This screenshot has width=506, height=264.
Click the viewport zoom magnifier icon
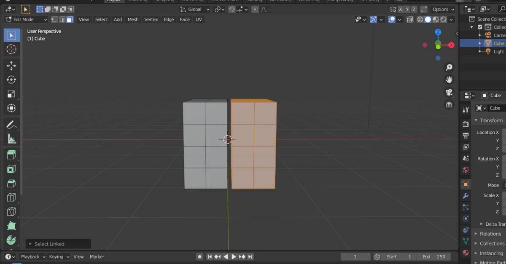[449, 67]
